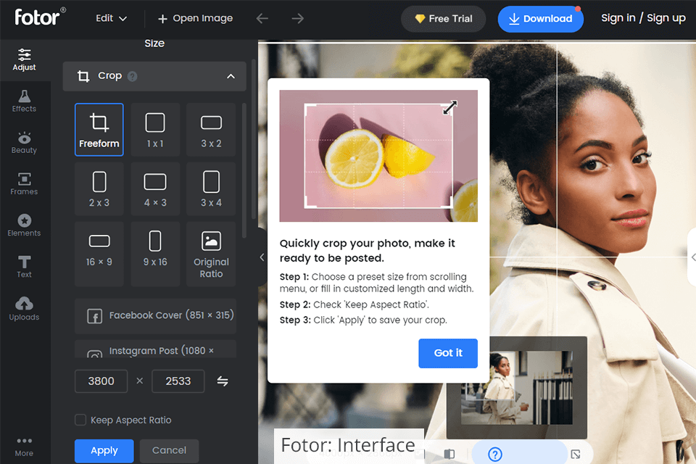Open the Frames panel in sidebar
The image size is (696, 464).
(x=24, y=184)
